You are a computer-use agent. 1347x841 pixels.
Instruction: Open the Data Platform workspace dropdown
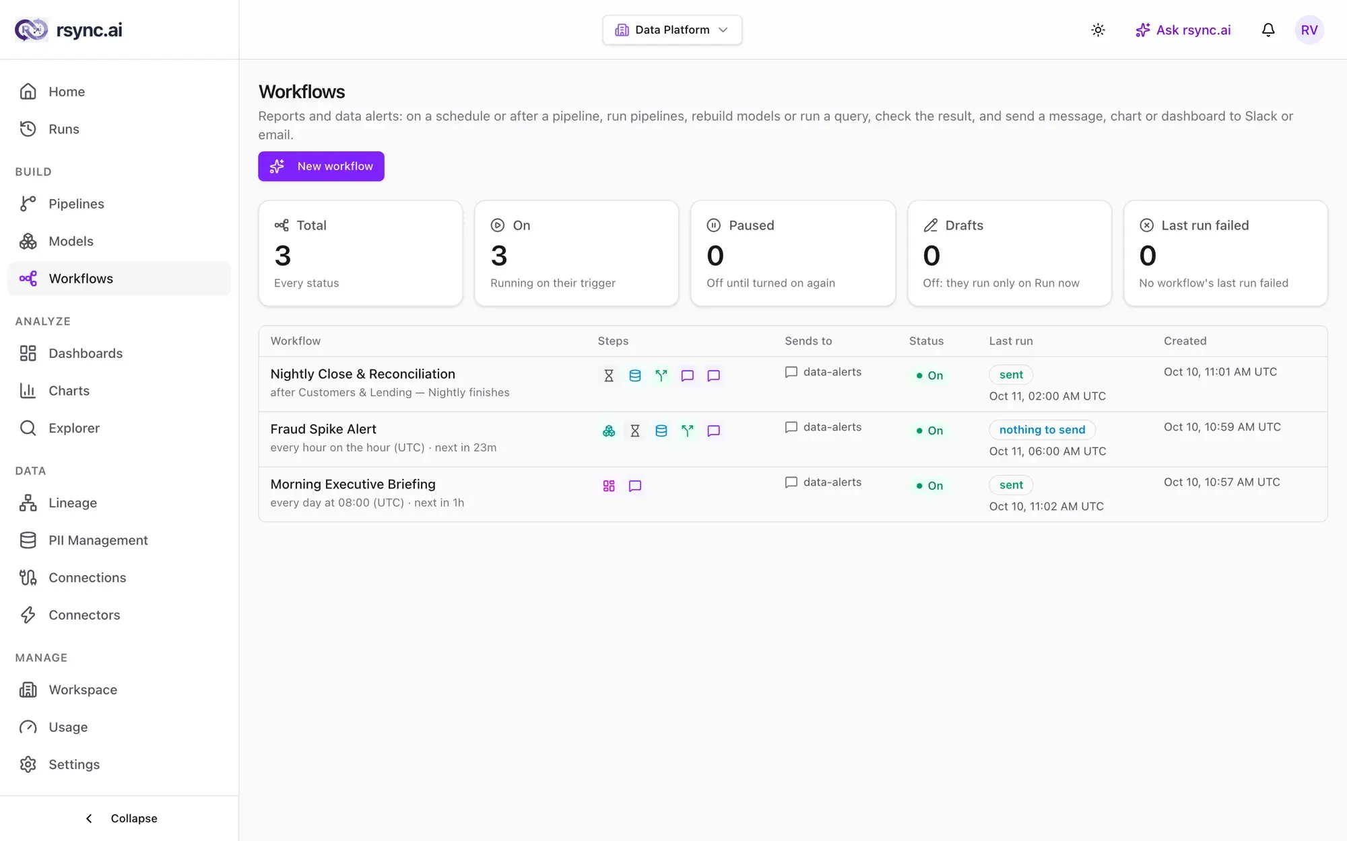click(672, 30)
